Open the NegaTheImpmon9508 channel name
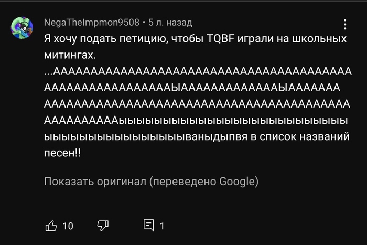Screen dimensions: 367x245 click(92, 23)
